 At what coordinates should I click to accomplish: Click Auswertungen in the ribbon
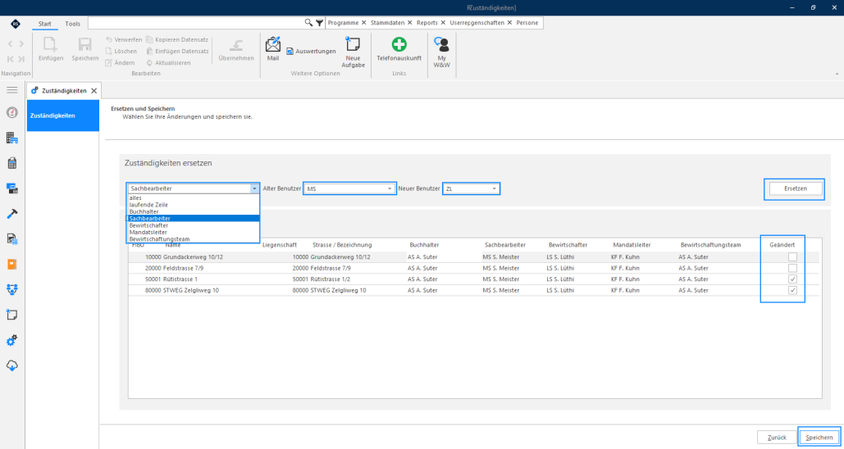tap(311, 51)
